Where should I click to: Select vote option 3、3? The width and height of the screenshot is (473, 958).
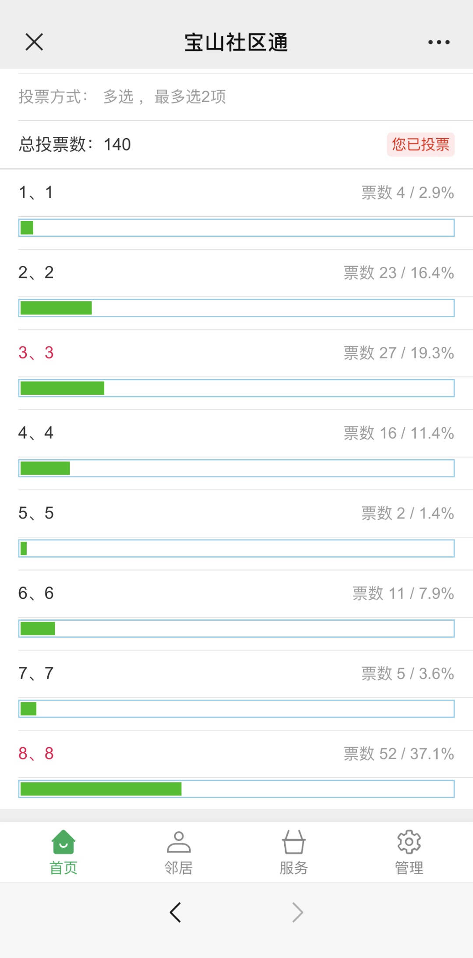(x=36, y=353)
